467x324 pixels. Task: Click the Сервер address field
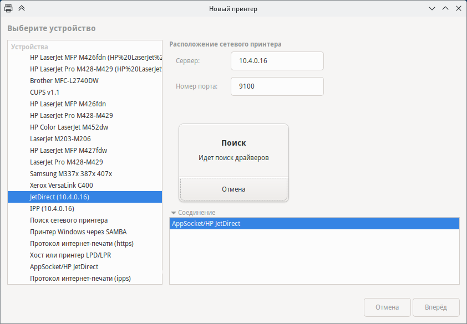(277, 61)
